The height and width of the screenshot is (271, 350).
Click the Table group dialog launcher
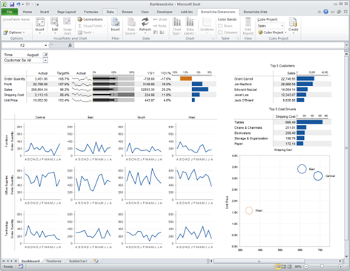237,39
